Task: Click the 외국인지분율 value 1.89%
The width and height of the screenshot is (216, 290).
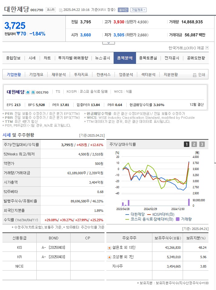Action: [x=99, y=211]
